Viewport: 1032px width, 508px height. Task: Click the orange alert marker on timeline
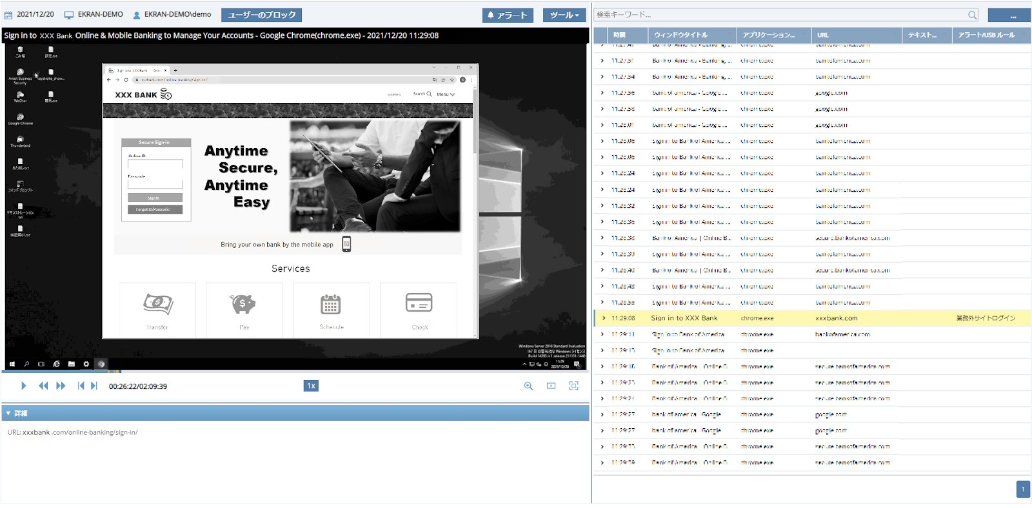[x=115, y=372]
